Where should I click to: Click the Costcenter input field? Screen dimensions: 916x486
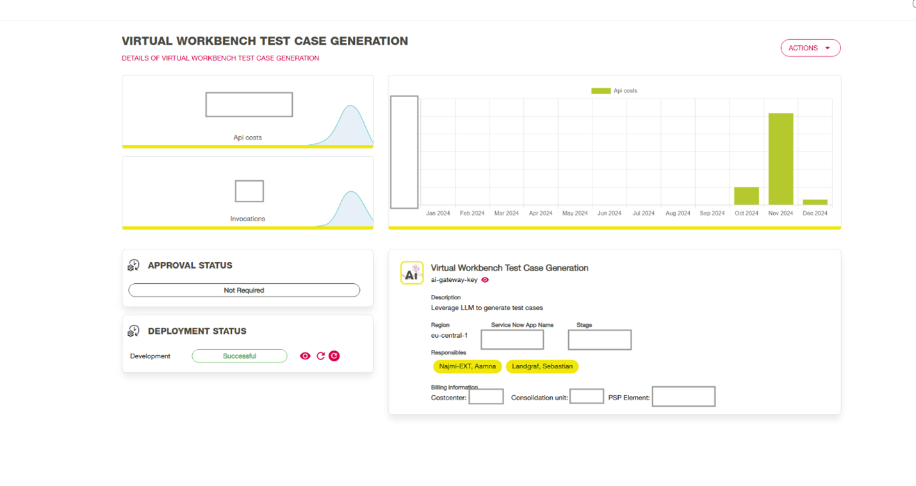[x=486, y=396]
